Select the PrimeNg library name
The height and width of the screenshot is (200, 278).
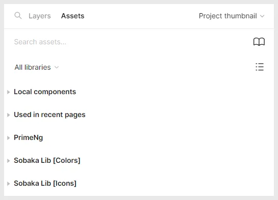coord(29,137)
